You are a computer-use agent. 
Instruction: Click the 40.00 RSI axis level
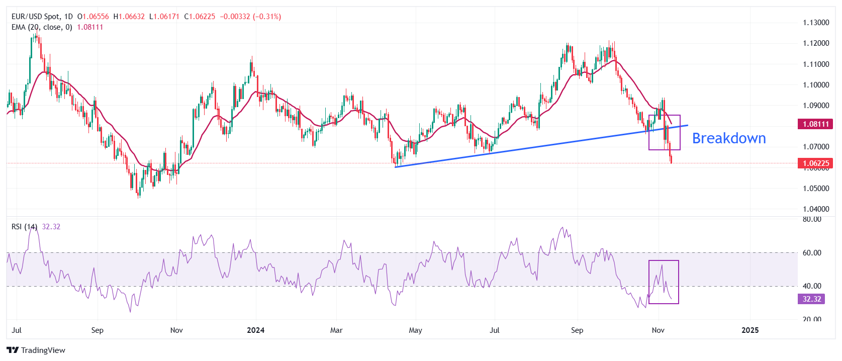pyautogui.click(x=812, y=286)
